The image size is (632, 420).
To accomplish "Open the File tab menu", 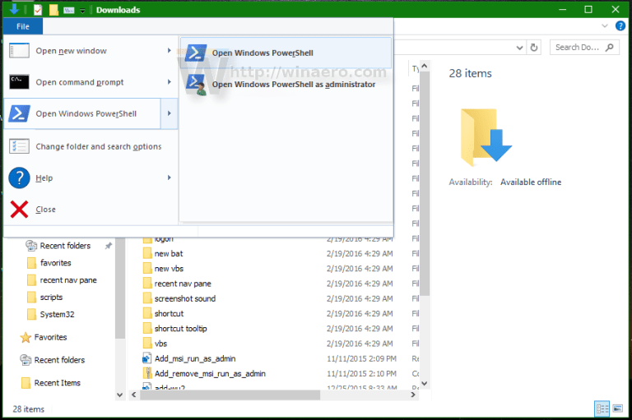I will pos(22,26).
